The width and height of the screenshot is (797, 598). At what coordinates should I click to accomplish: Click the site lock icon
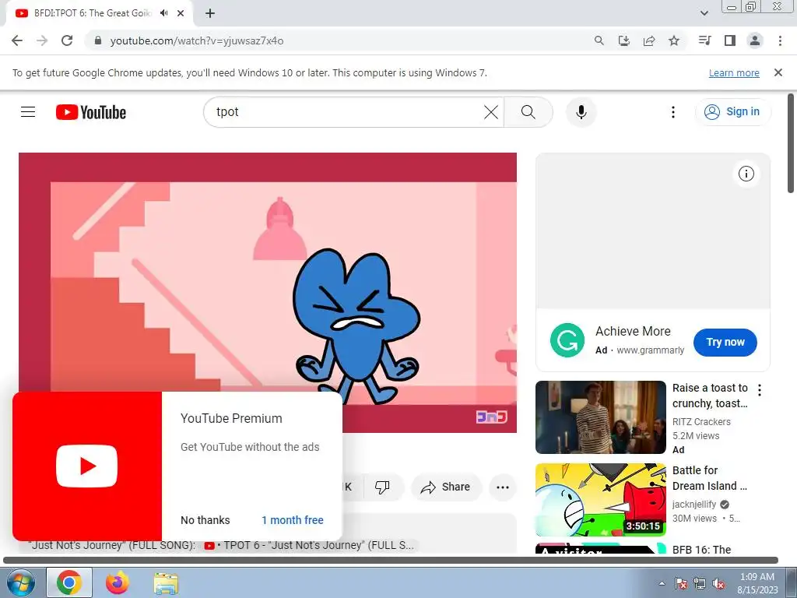tap(98, 40)
